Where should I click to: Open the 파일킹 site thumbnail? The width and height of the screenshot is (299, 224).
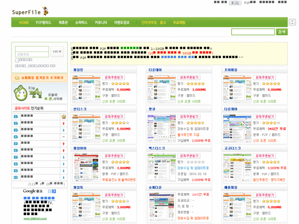[x=86, y=89]
